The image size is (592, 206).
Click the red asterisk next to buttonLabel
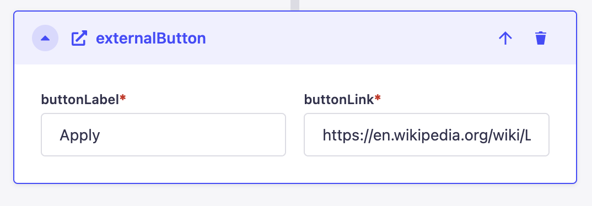coord(123,97)
